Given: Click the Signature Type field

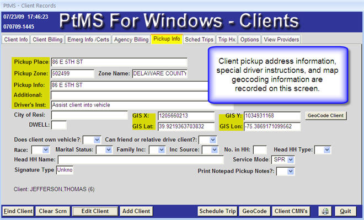Looking at the screenshot, I should 65,170.
